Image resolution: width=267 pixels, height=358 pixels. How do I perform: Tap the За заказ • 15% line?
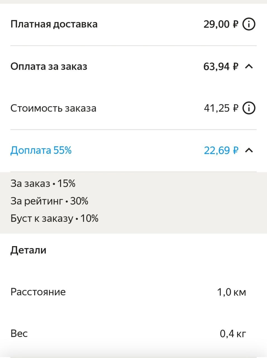[43, 183]
